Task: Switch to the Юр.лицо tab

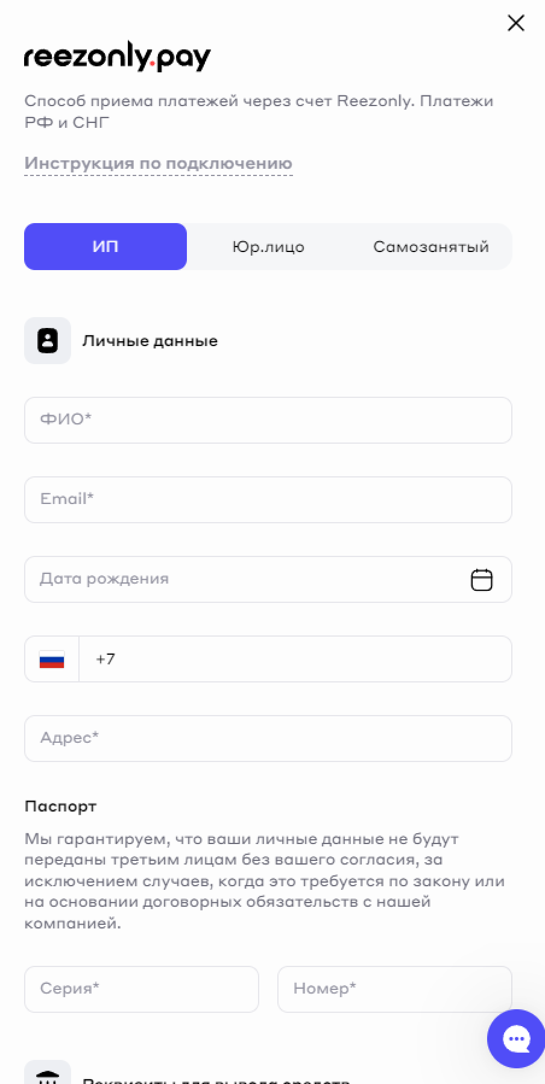Action: 268,247
